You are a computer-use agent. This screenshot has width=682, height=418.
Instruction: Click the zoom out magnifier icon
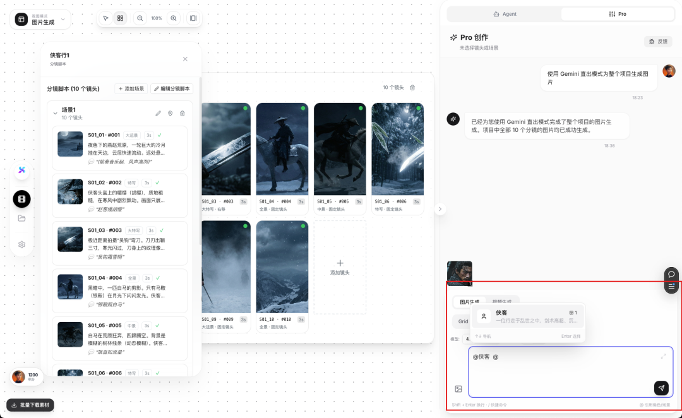(x=140, y=18)
